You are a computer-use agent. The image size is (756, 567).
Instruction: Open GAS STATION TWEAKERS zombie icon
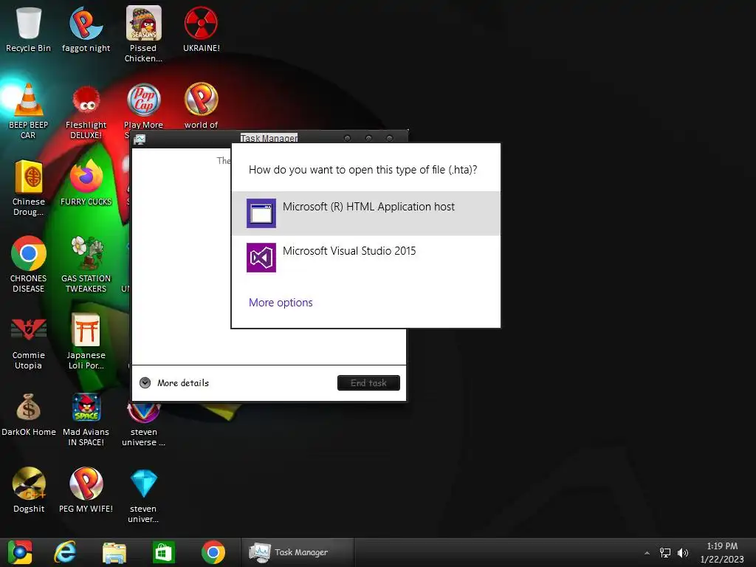(86, 264)
